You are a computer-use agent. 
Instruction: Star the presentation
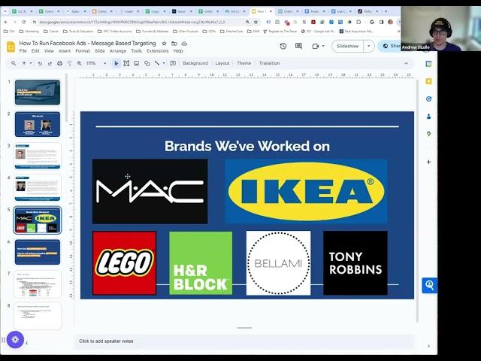164,44
